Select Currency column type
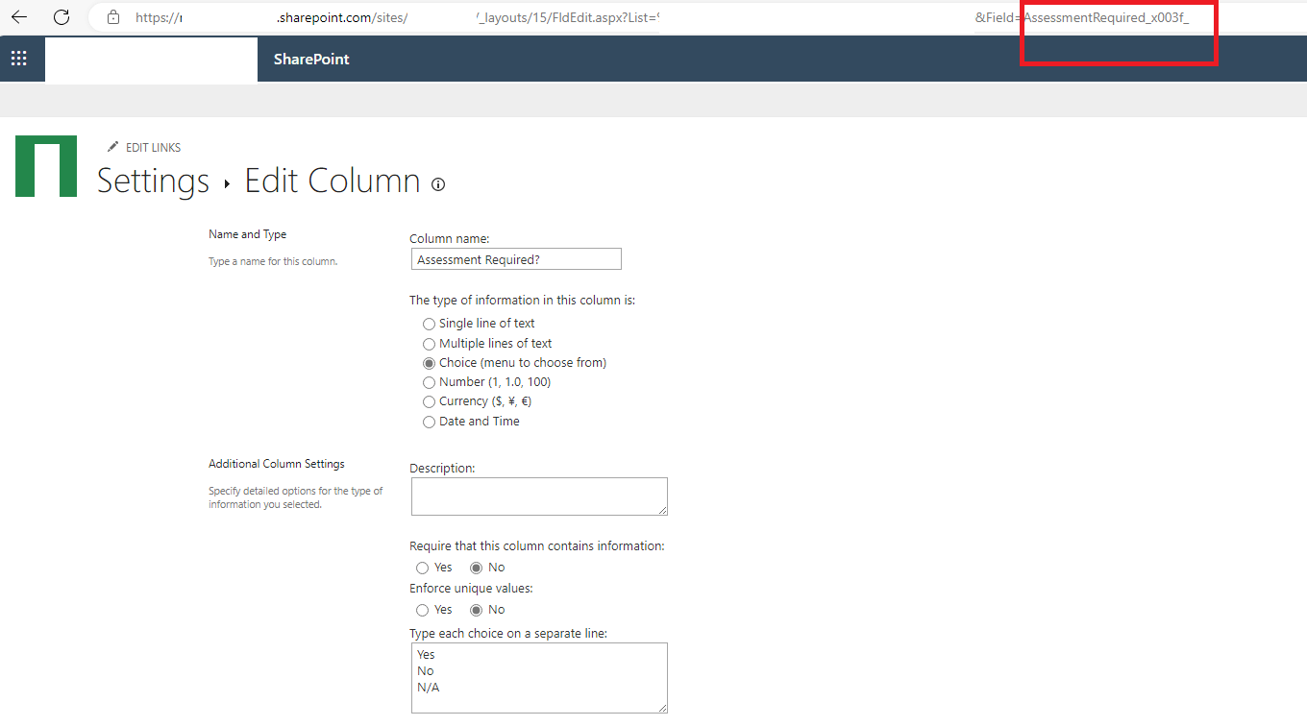Image resolution: width=1307 pixels, height=726 pixels. point(429,401)
